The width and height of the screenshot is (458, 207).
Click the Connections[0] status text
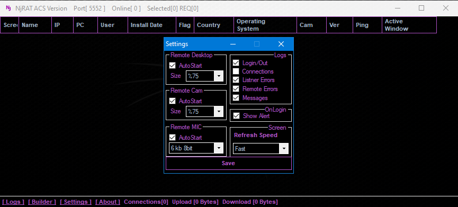click(146, 202)
